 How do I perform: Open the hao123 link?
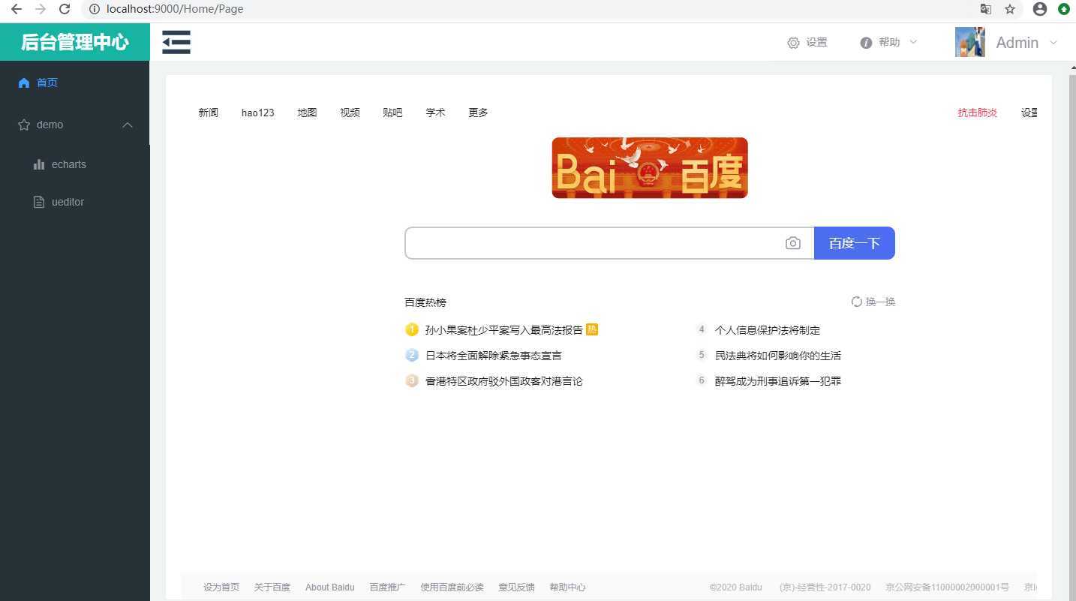click(257, 113)
